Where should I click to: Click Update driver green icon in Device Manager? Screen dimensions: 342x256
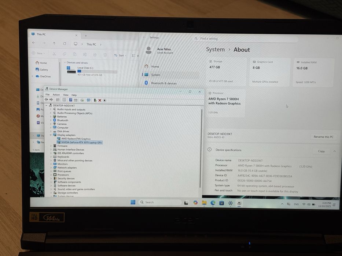95,100
